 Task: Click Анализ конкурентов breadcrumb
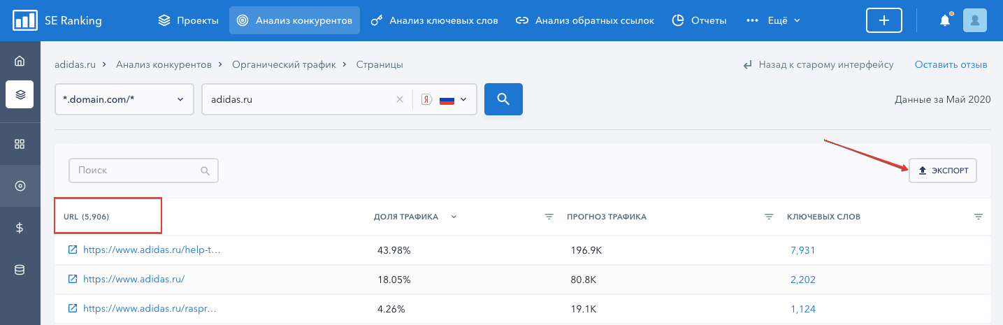[164, 64]
